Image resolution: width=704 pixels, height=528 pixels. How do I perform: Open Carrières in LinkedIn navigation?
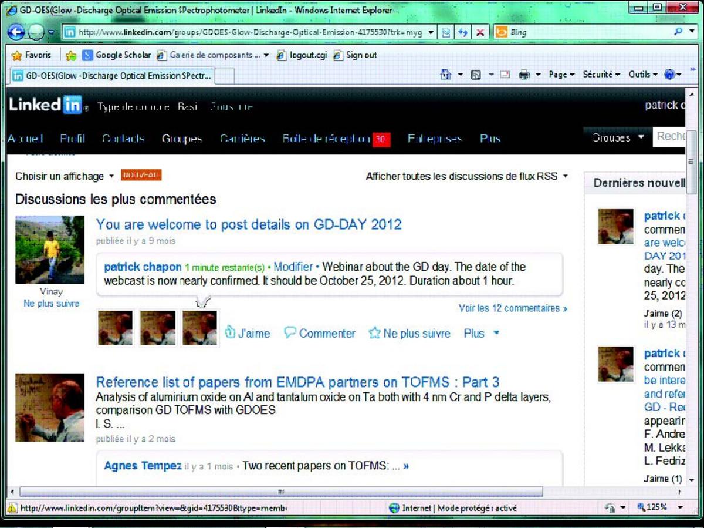click(x=242, y=139)
